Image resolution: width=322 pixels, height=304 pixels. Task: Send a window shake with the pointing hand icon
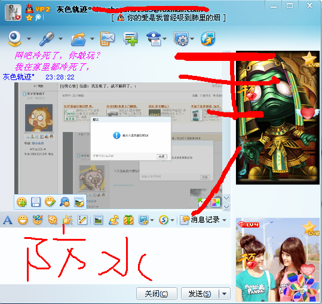point(68,220)
